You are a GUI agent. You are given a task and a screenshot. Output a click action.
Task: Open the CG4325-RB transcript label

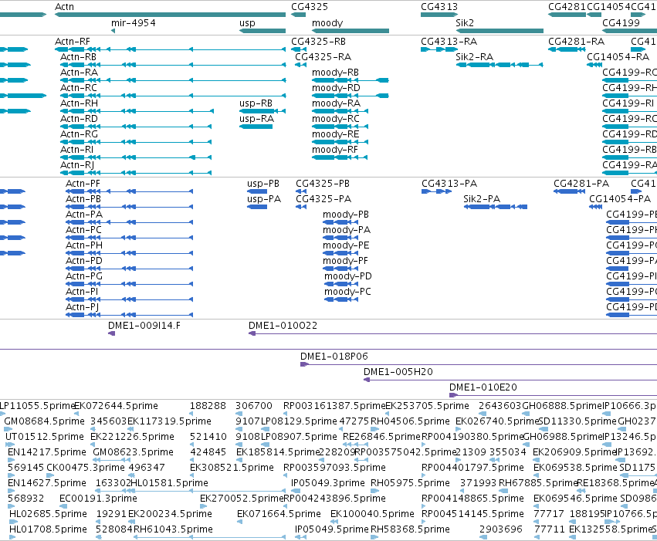click(x=318, y=42)
